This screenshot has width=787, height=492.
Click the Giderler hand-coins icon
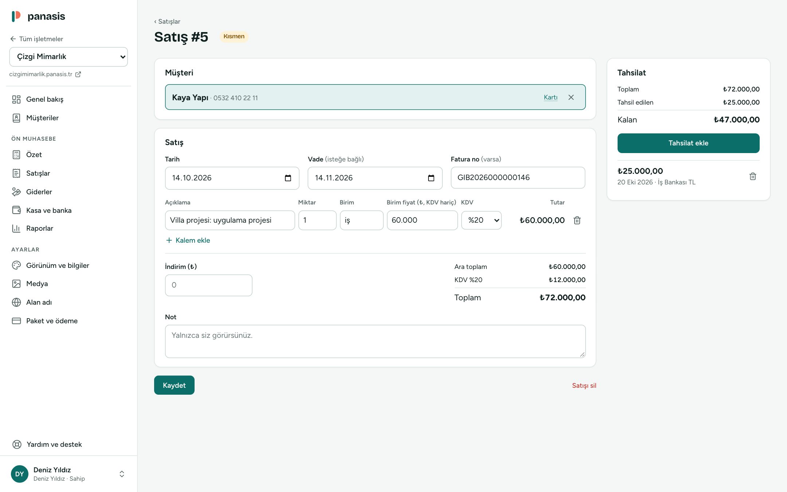[x=16, y=192]
